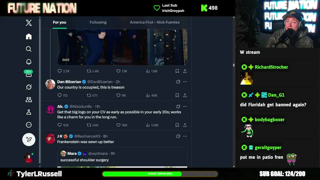
Task: Click 'Our country is occupied, this is treason'
Action: [91, 87]
